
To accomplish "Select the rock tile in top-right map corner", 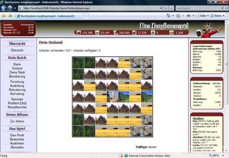I will pyautogui.click(x=147, y=62).
